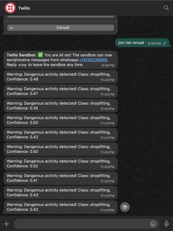
Task: Click the Twilio chat title
Action: coord(24,8)
